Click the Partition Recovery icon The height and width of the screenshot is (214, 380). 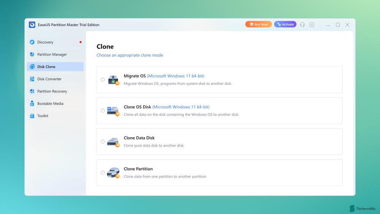[32, 91]
